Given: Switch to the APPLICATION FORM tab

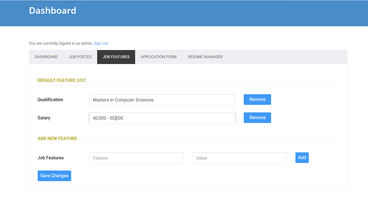Looking at the screenshot, I should click(158, 57).
